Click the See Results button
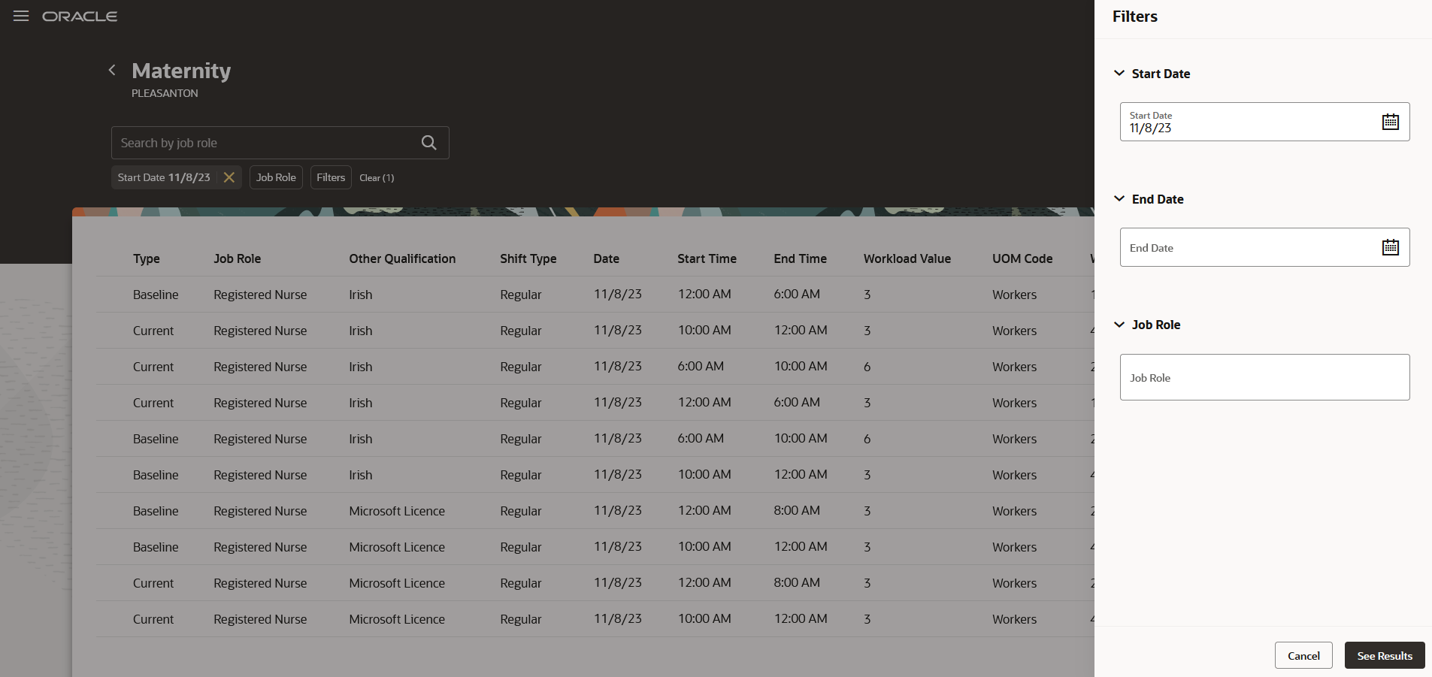1432x677 pixels. pyautogui.click(x=1384, y=654)
